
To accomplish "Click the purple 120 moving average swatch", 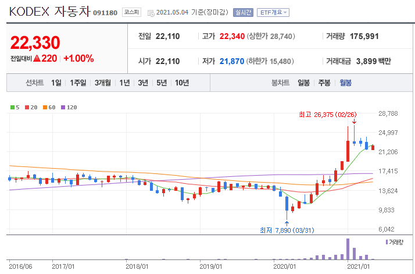I will point(63,107).
